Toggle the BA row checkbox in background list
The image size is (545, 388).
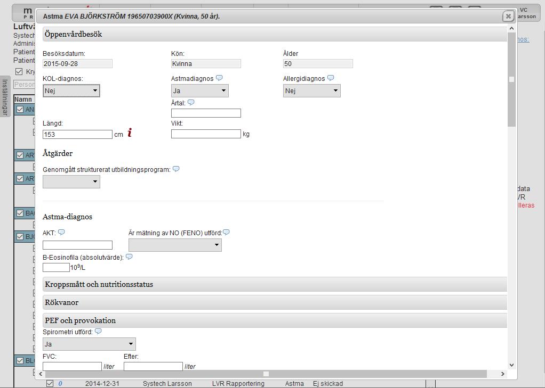pos(20,213)
